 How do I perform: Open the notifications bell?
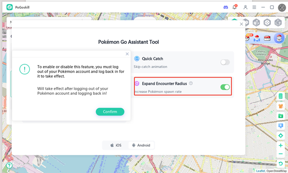click(235, 7)
